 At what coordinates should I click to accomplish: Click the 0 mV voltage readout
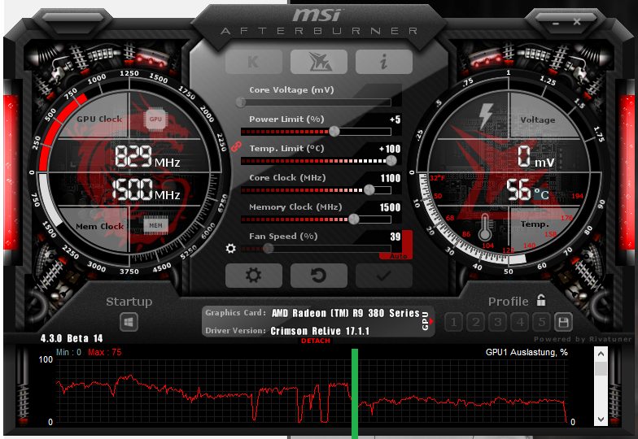536,158
